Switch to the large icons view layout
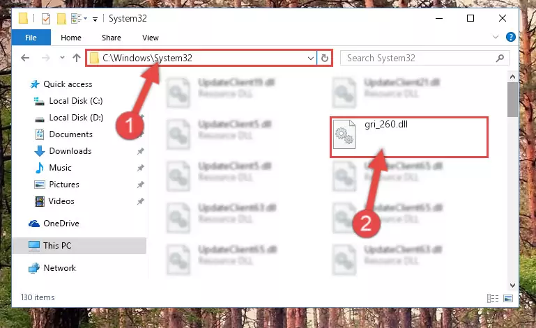Viewport: 536px width, 328px height. [508, 298]
